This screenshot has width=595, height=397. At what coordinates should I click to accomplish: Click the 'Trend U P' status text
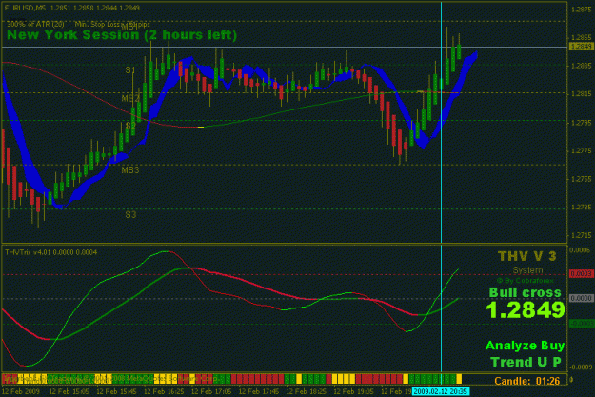coord(526,362)
